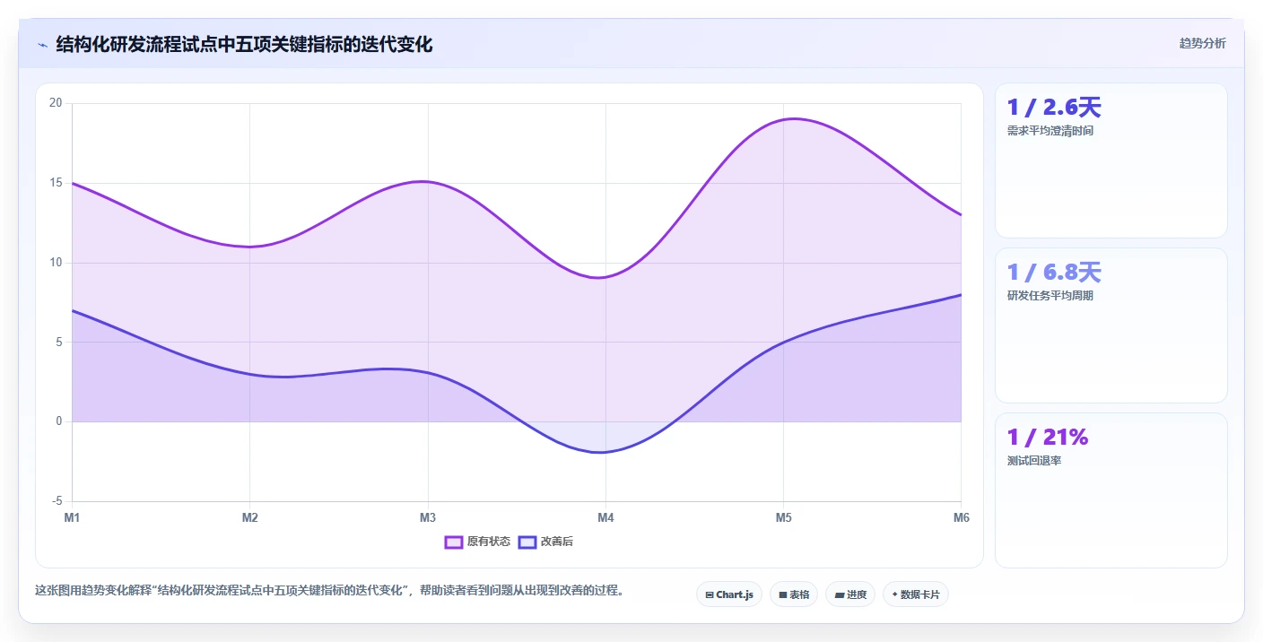The height and width of the screenshot is (642, 1263).
Task: Click the small icon inside Chart.js tag
Action: click(710, 594)
